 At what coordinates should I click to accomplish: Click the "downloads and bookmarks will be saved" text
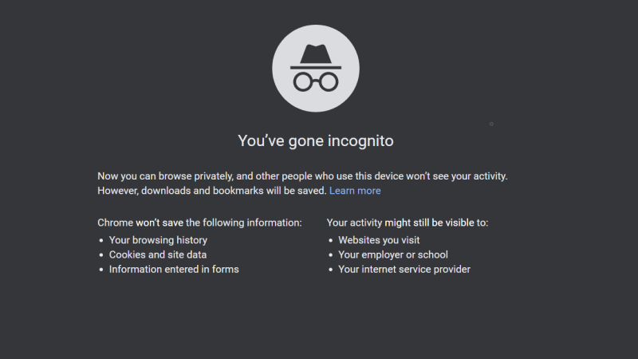pyautogui.click(x=234, y=191)
